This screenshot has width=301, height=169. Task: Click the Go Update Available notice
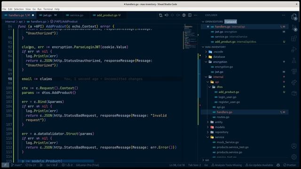259,165
